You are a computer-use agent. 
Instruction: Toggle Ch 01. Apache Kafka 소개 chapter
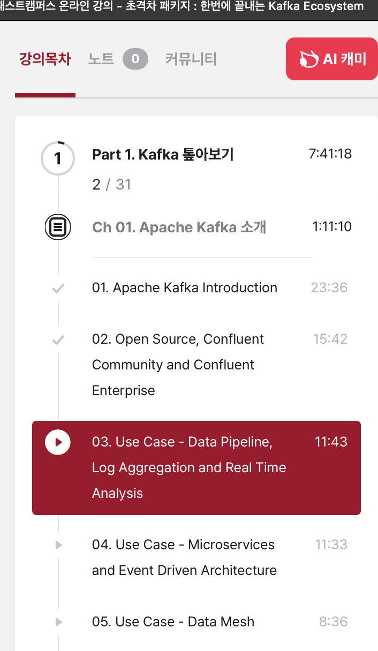179,228
